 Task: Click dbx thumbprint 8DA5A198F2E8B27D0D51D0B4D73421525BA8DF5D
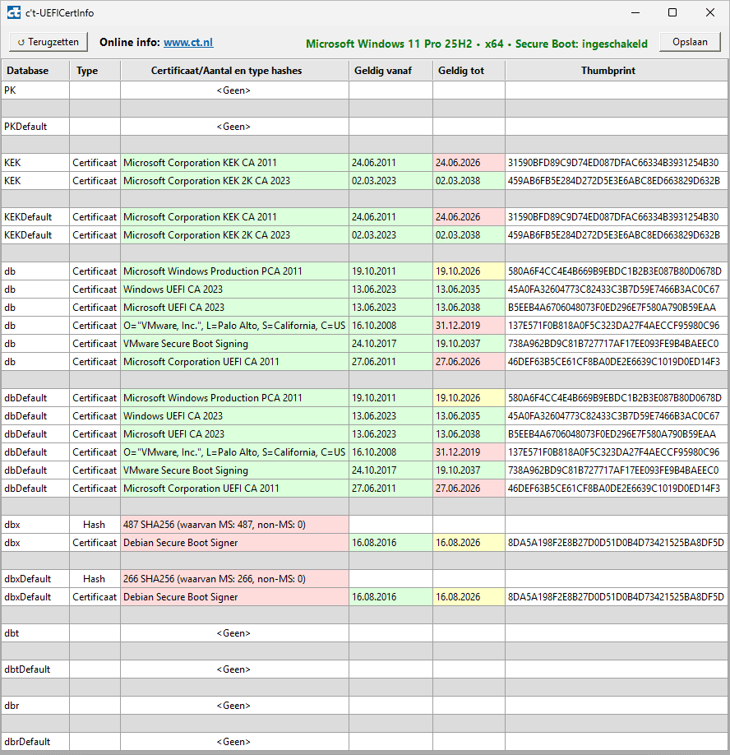coord(616,543)
